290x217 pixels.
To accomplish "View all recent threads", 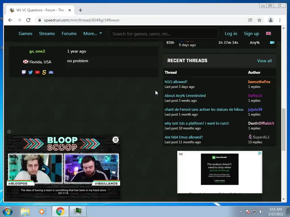I will click(x=264, y=61).
